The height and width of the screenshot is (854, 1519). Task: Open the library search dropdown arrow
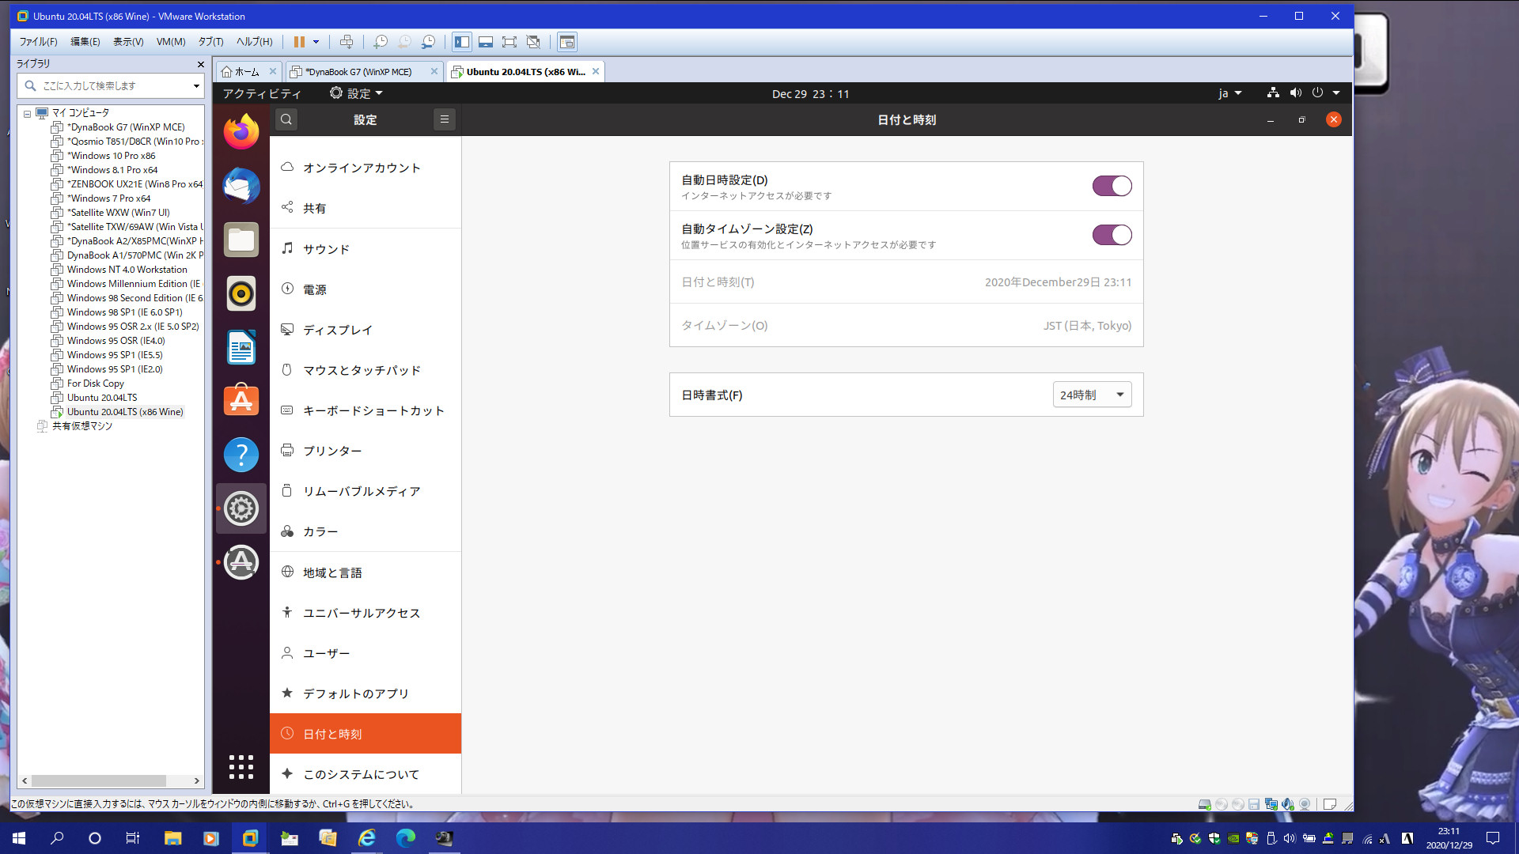click(196, 86)
